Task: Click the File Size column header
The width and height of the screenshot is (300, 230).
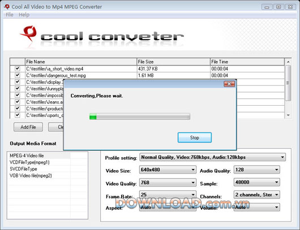Action: point(173,62)
